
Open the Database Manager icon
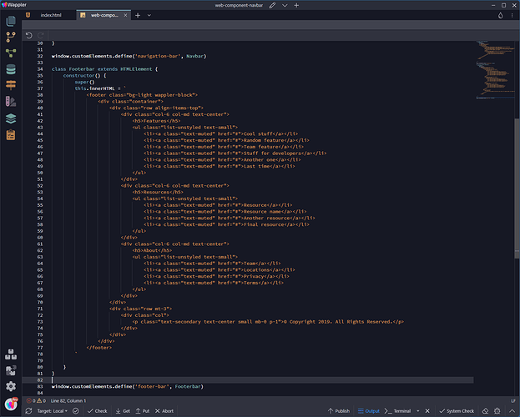coord(11,69)
